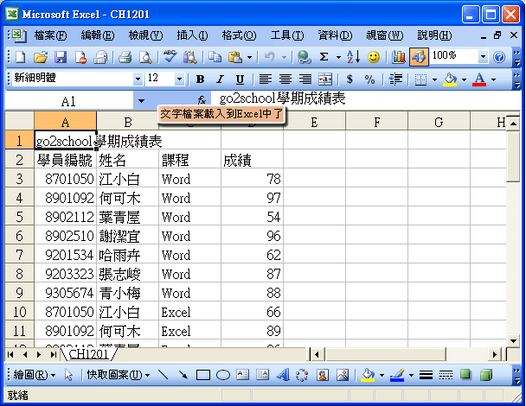Click the New workbook icon
526x406 pixels.
[21, 57]
